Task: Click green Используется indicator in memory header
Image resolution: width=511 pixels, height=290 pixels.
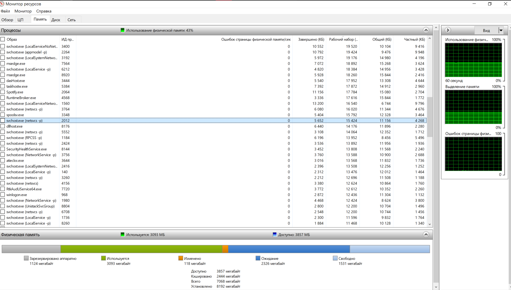Action: pyautogui.click(x=123, y=234)
